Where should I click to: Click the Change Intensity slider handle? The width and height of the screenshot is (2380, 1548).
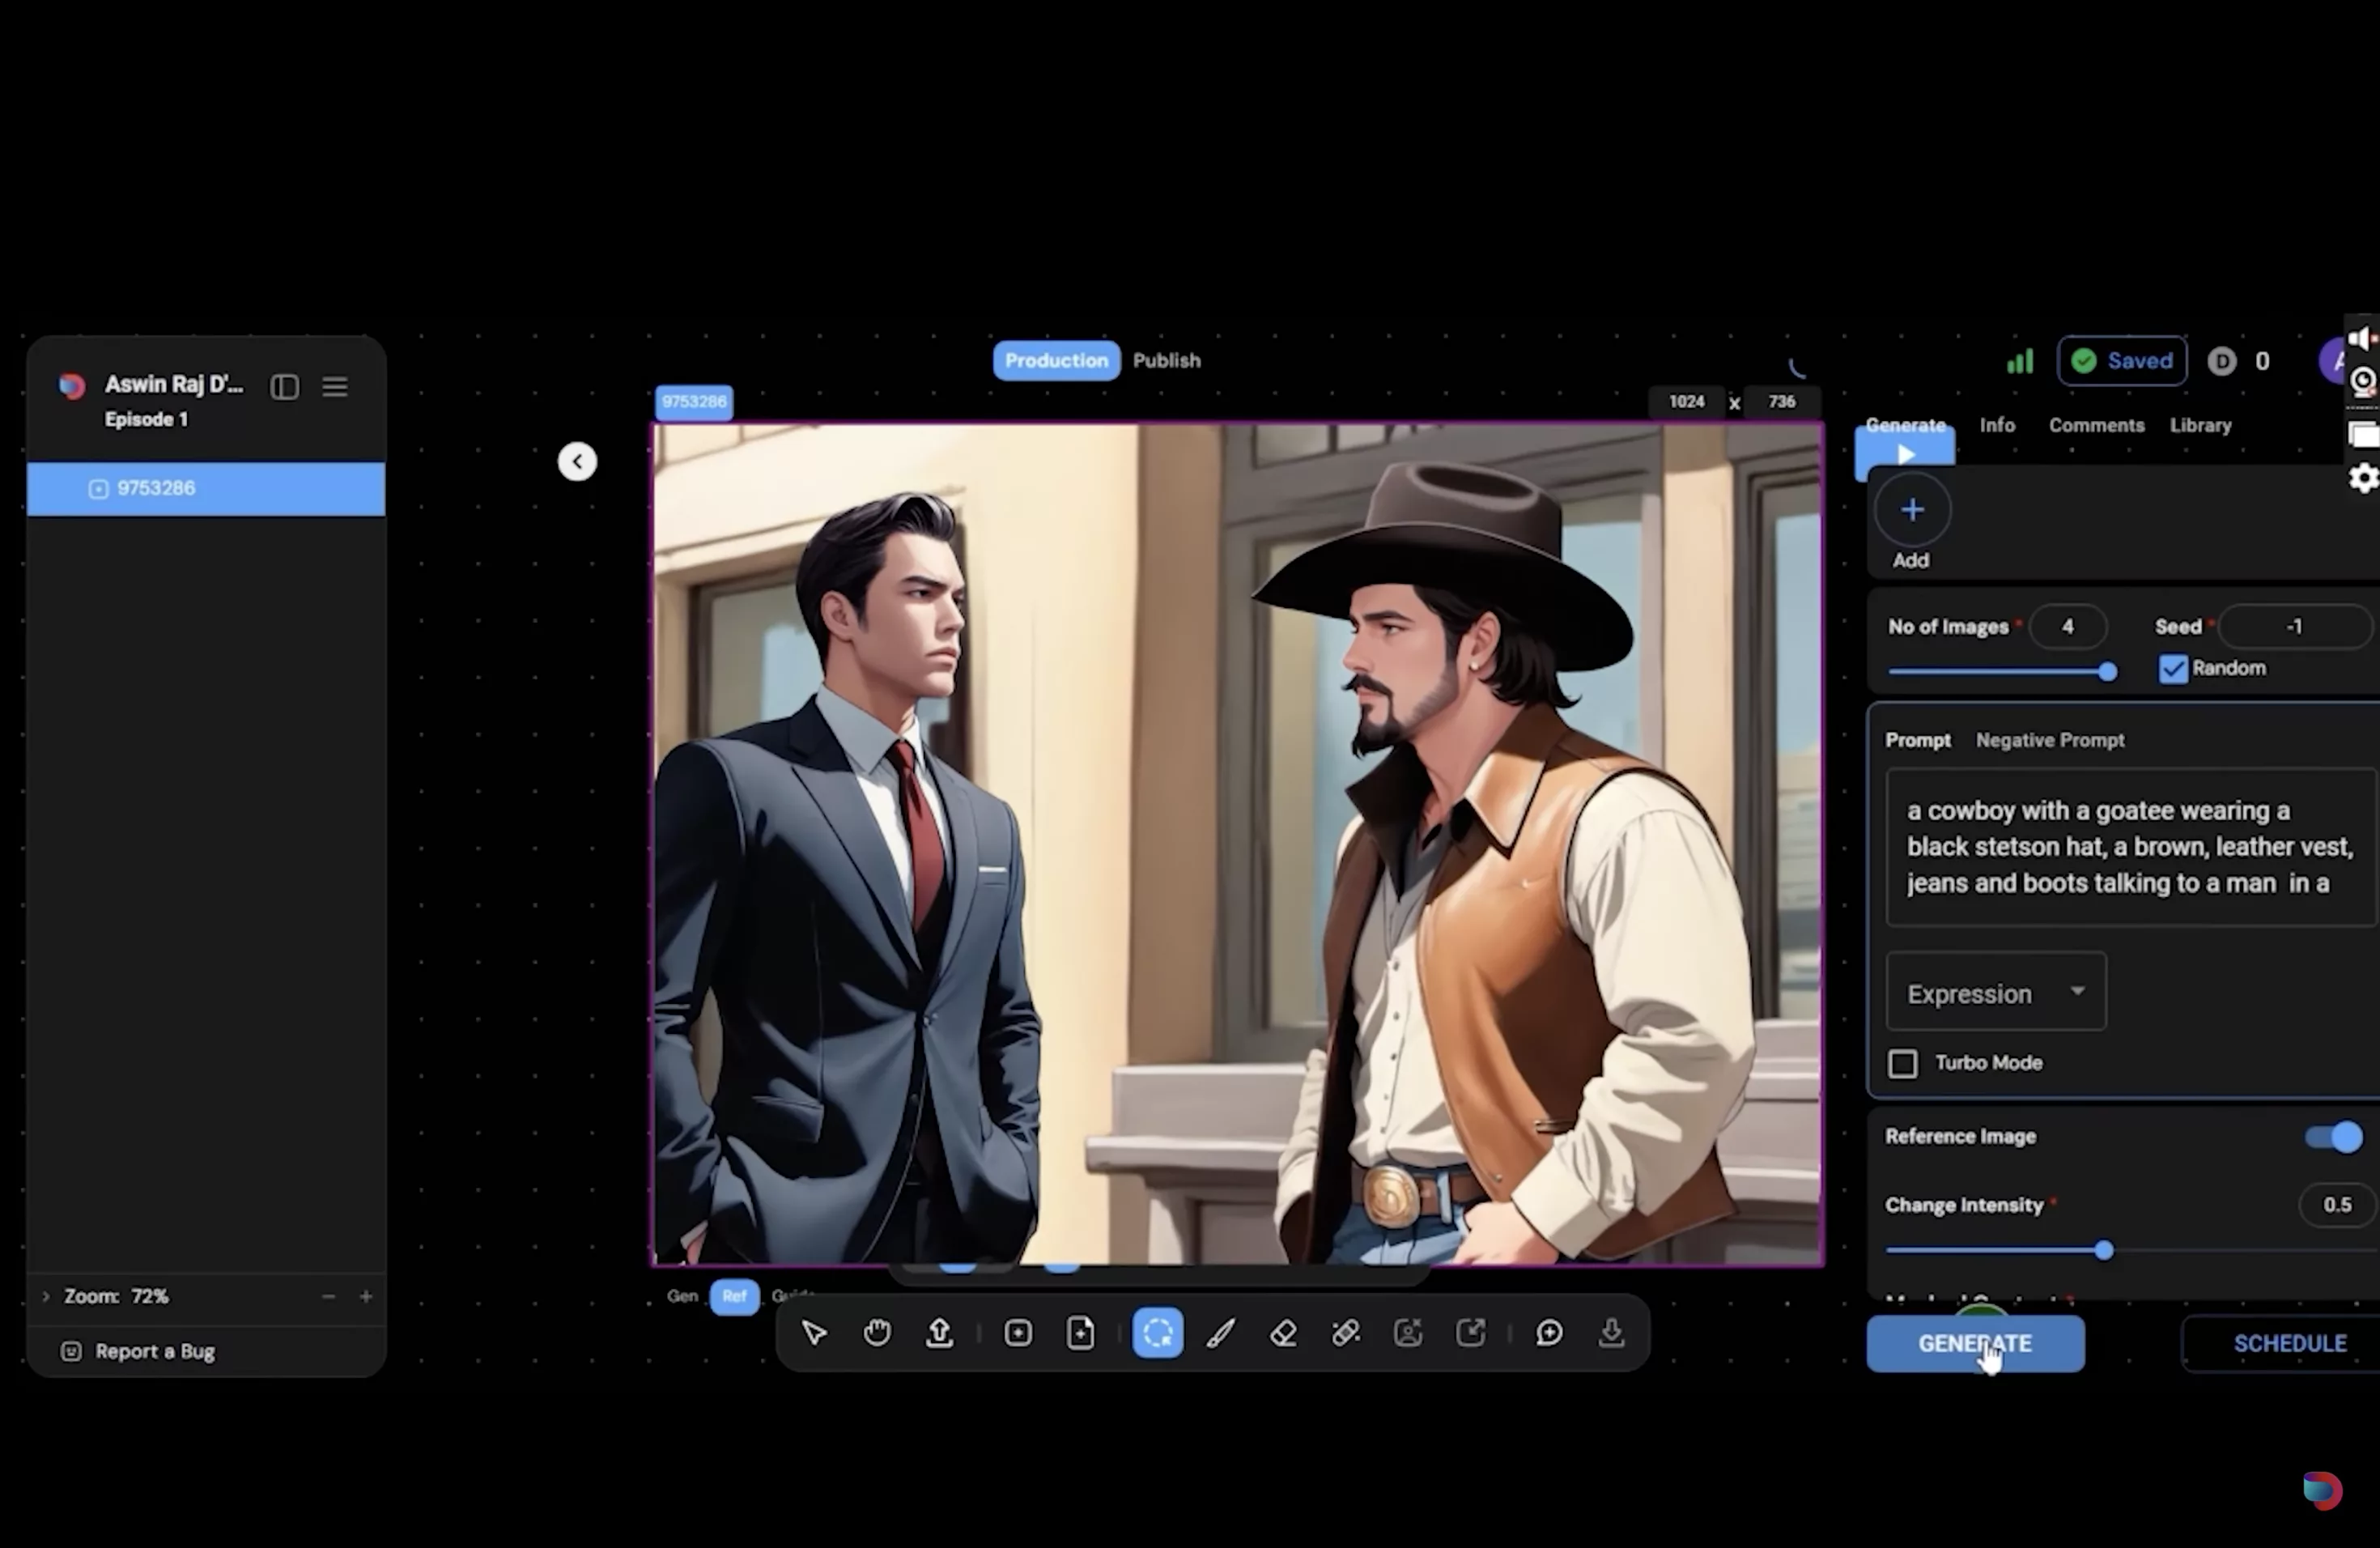pos(2103,1251)
